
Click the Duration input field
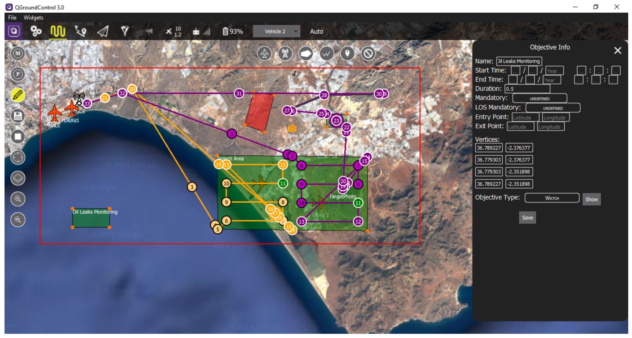[x=527, y=89]
